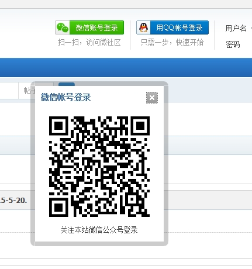Click the 关注本站微信公众号登录 text
Viewport: 252px width, 269px height.
pos(99,230)
